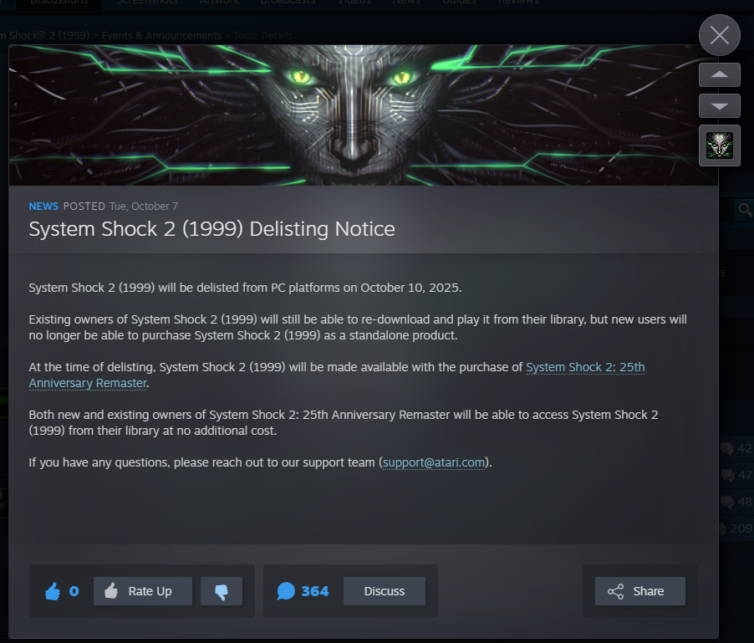Click the thumbs down rate button
The width and height of the screenshot is (754, 643).
pos(222,591)
